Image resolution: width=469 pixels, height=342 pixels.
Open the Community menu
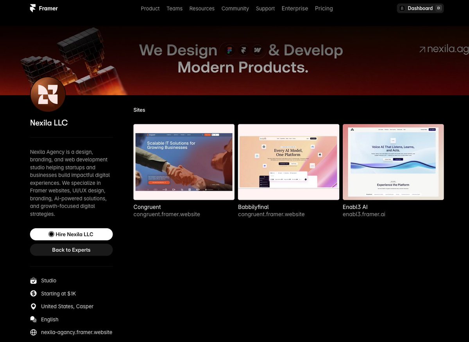pyautogui.click(x=235, y=8)
